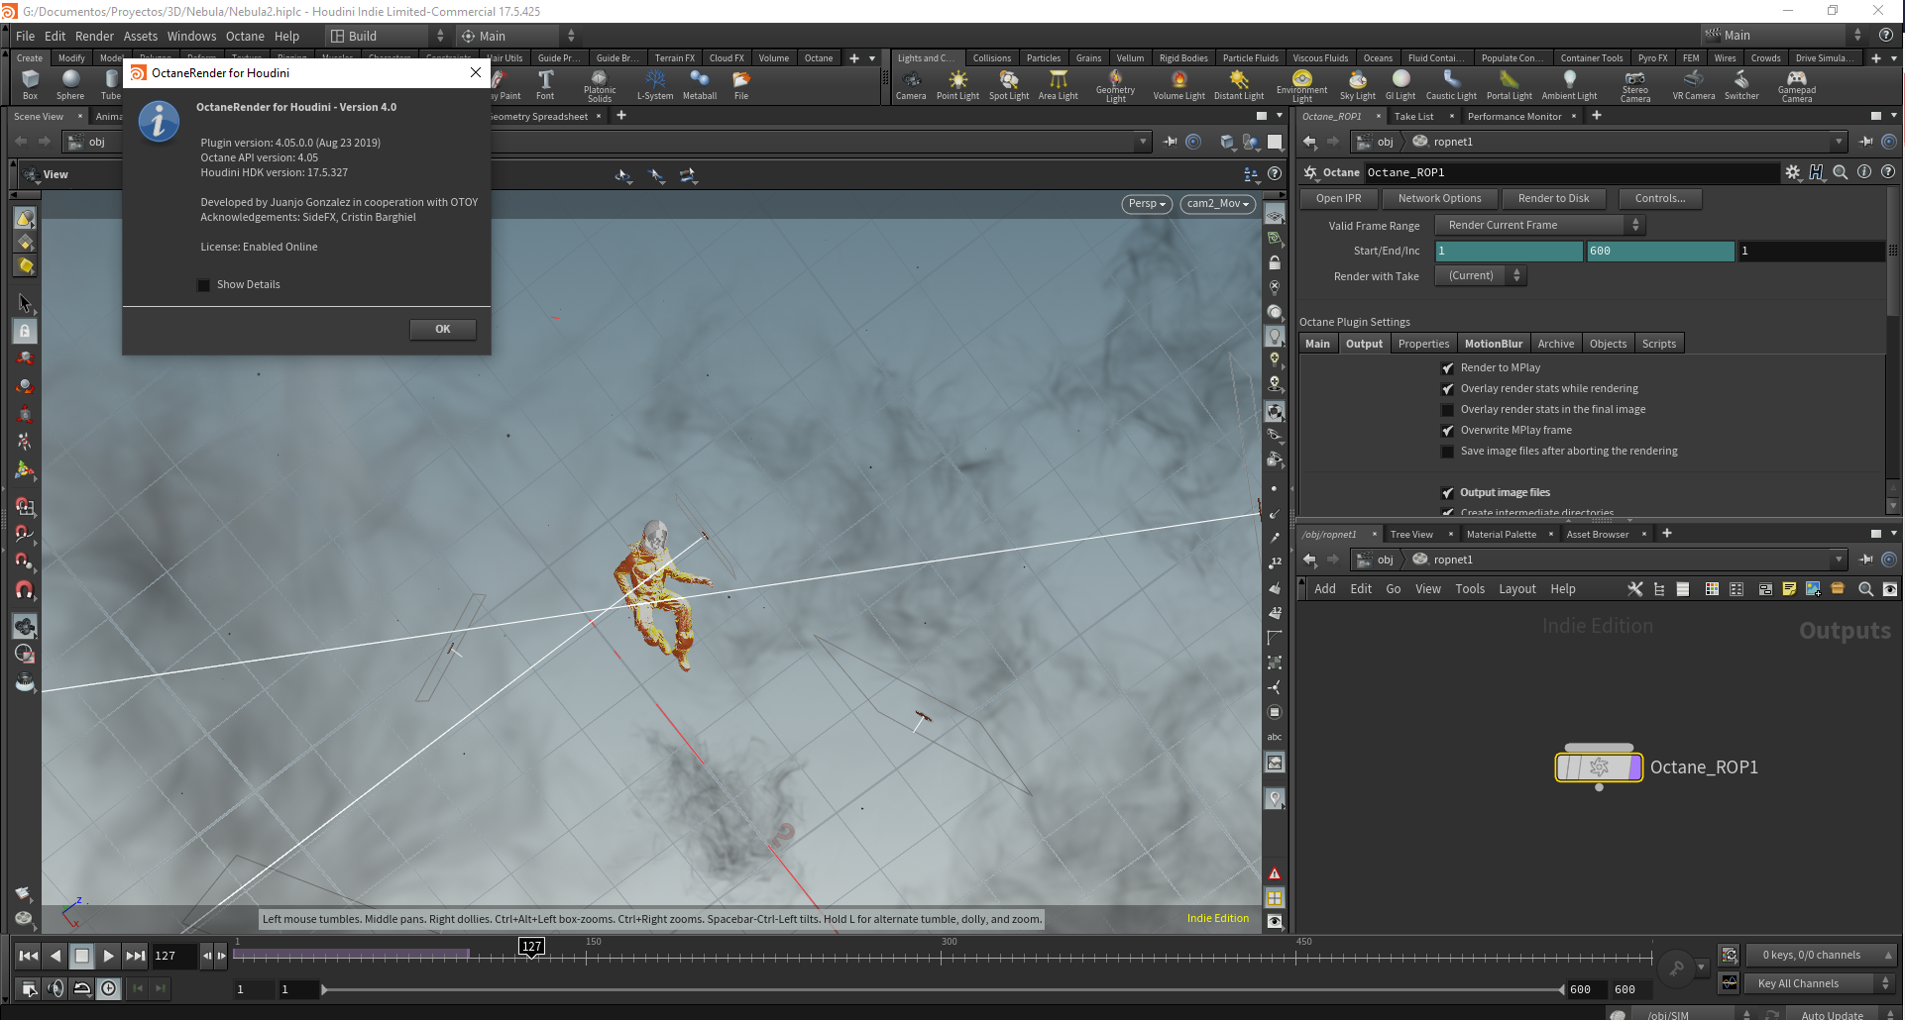Click the Network Options button
Viewport: 1905px width, 1020px height.
[x=1439, y=199]
